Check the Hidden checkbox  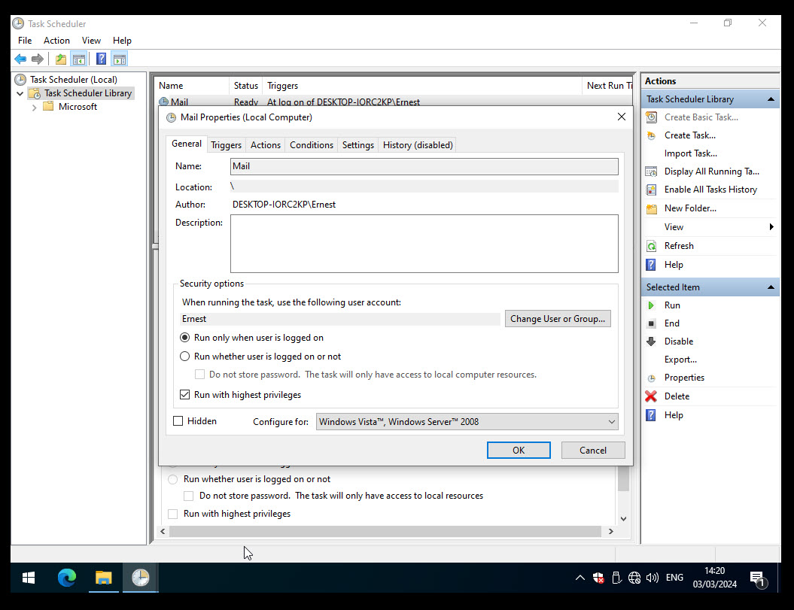coord(178,420)
